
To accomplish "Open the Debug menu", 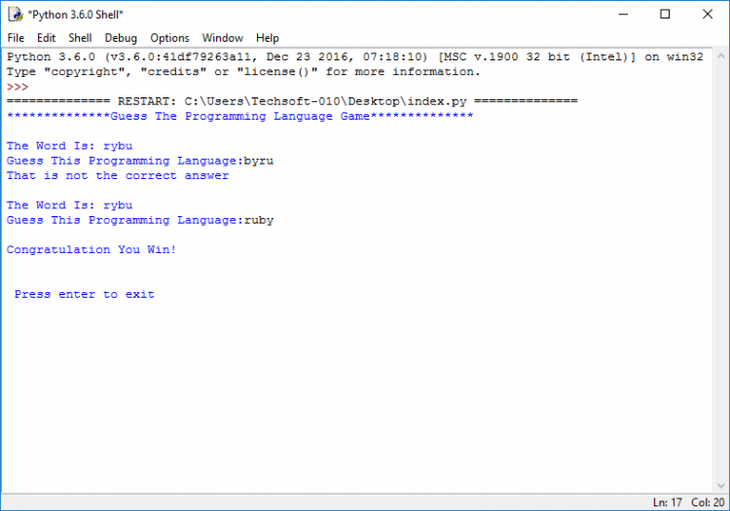I will [x=121, y=38].
